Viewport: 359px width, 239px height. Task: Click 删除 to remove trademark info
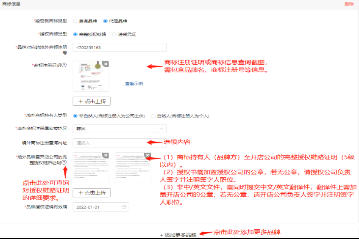pyautogui.click(x=349, y=4)
